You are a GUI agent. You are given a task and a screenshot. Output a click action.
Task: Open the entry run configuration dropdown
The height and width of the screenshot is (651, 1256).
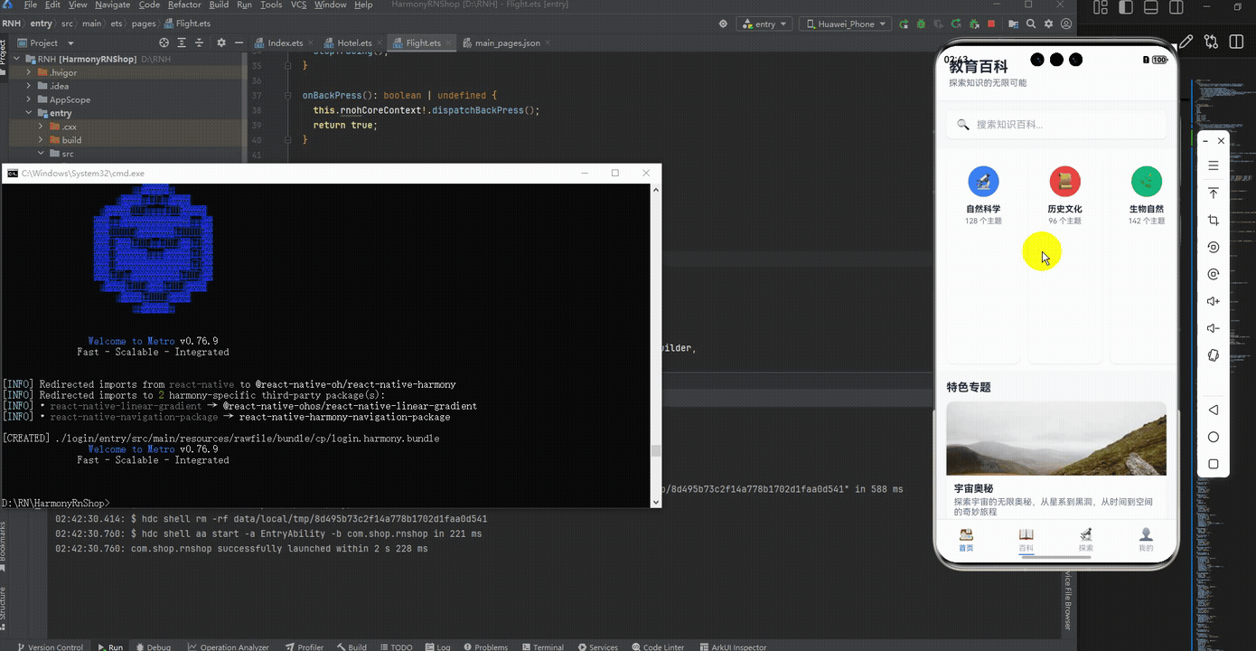(x=764, y=24)
